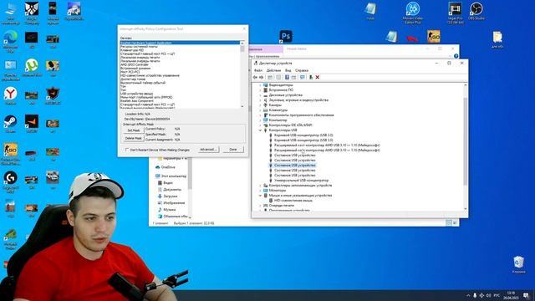Launch the Steam desktop shortcut
535x301 pixels.
coord(10,124)
